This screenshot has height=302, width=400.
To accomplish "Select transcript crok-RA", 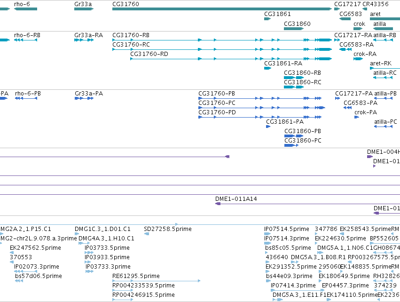I will point(365,54).
